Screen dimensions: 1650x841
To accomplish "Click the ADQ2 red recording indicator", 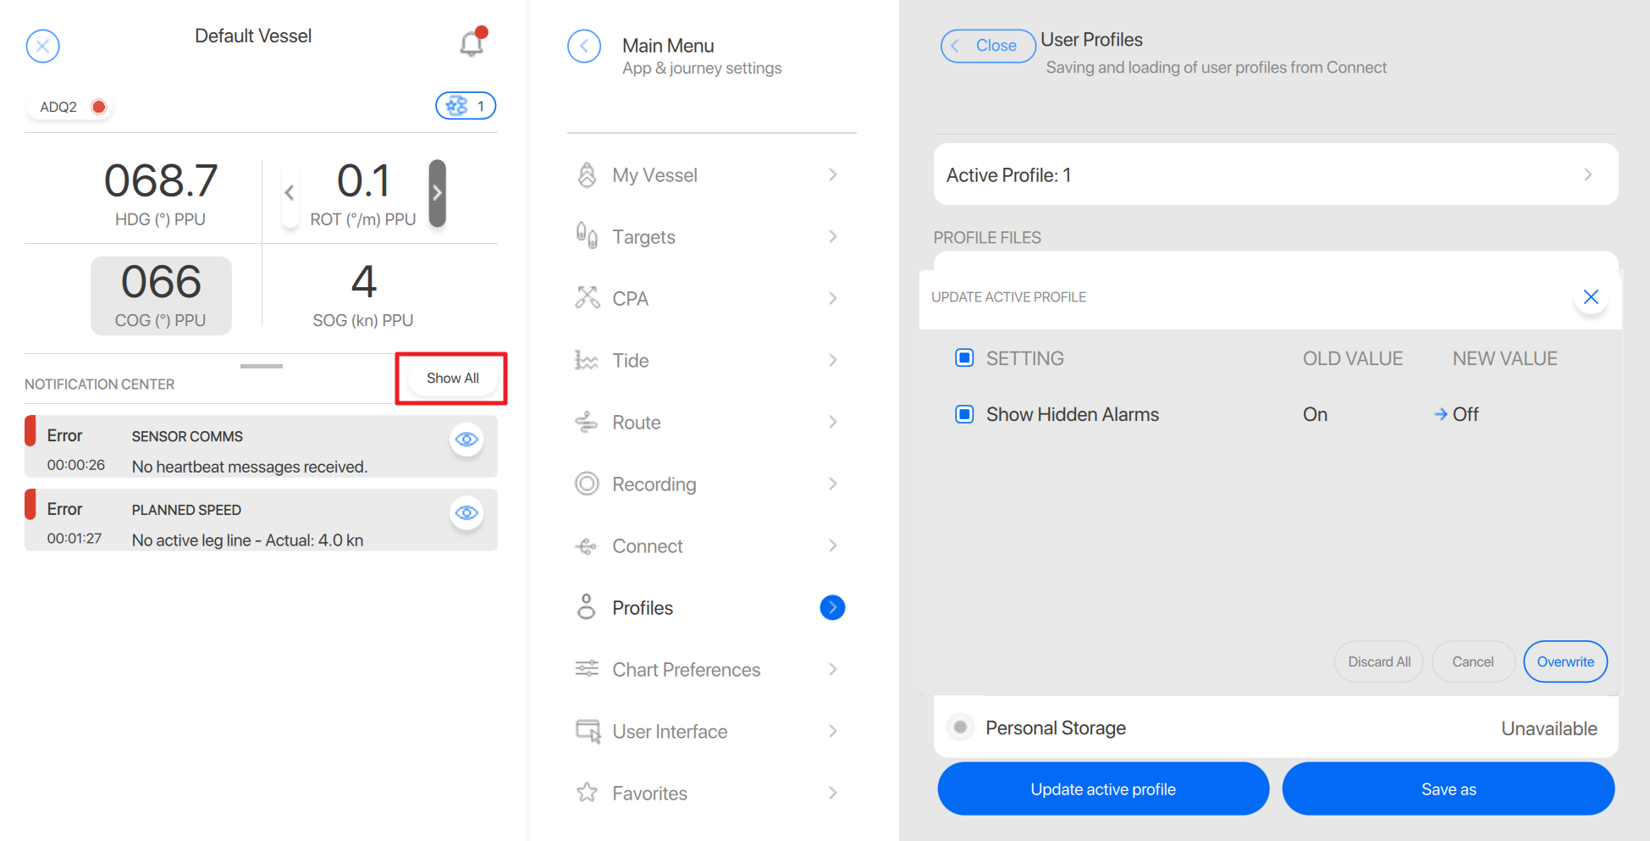I will click(x=99, y=107).
